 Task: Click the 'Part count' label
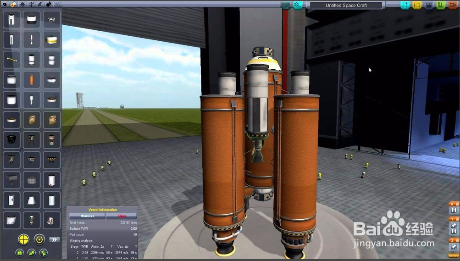[77, 234]
